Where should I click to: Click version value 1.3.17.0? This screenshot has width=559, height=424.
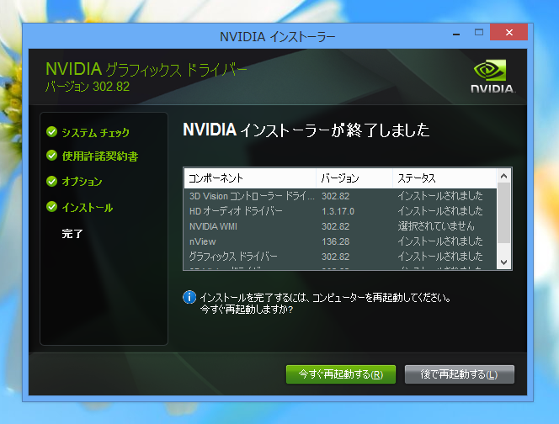pos(338,211)
